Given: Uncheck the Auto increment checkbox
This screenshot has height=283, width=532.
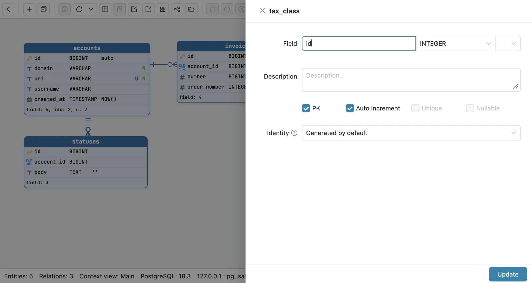Looking at the screenshot, I should coord(350,108).
